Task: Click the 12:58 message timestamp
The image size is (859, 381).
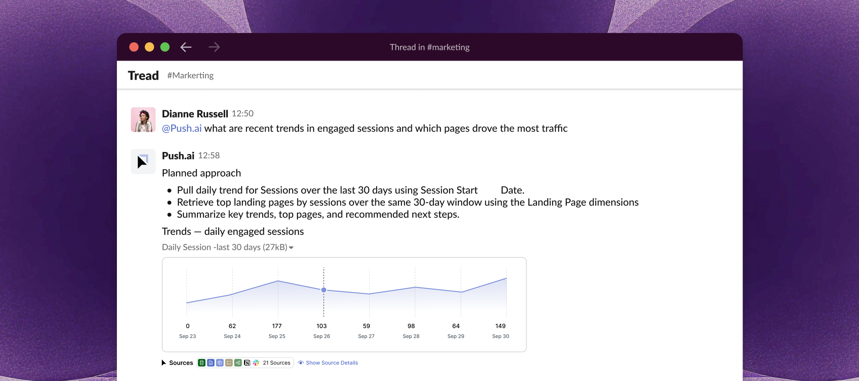Action: tap(209, 155)
